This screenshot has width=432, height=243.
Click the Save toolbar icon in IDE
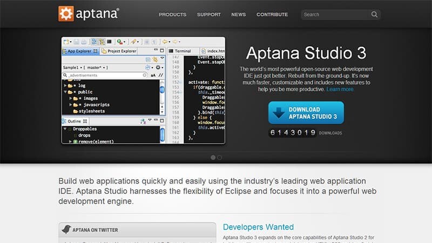[76, 42]
